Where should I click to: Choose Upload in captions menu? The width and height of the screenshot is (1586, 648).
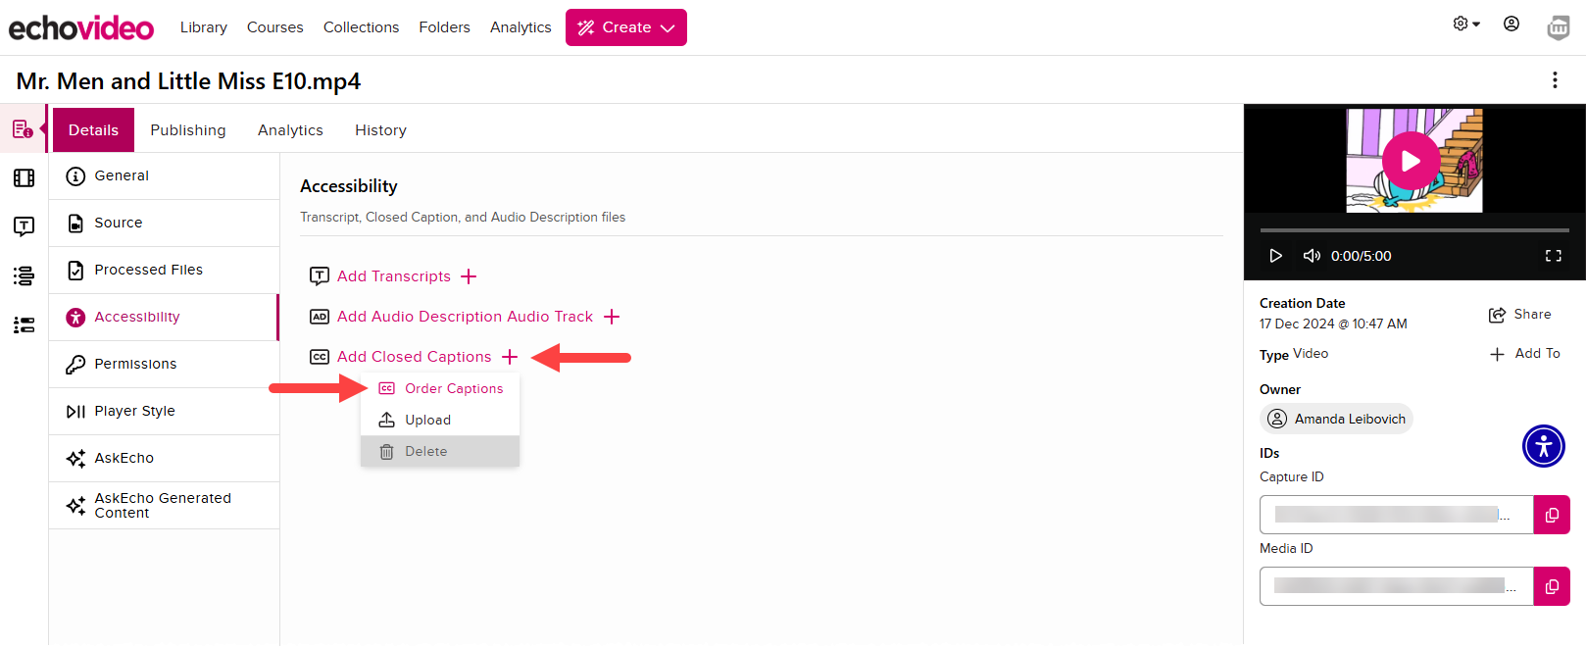pos(427,420)
